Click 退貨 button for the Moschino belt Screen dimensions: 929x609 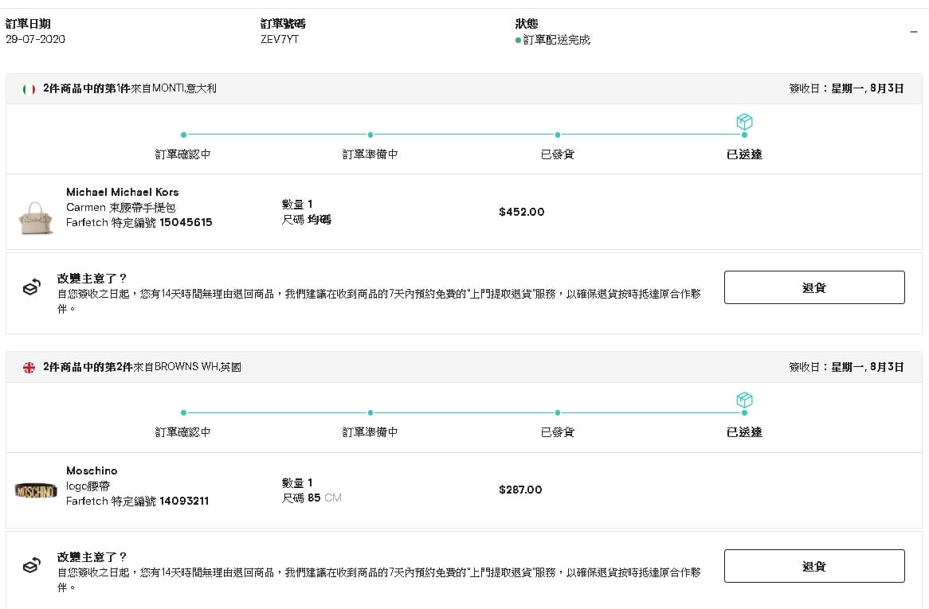point(814,566)
